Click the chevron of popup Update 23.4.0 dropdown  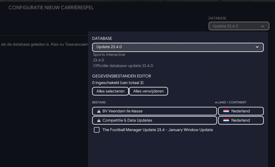(257, 47)
